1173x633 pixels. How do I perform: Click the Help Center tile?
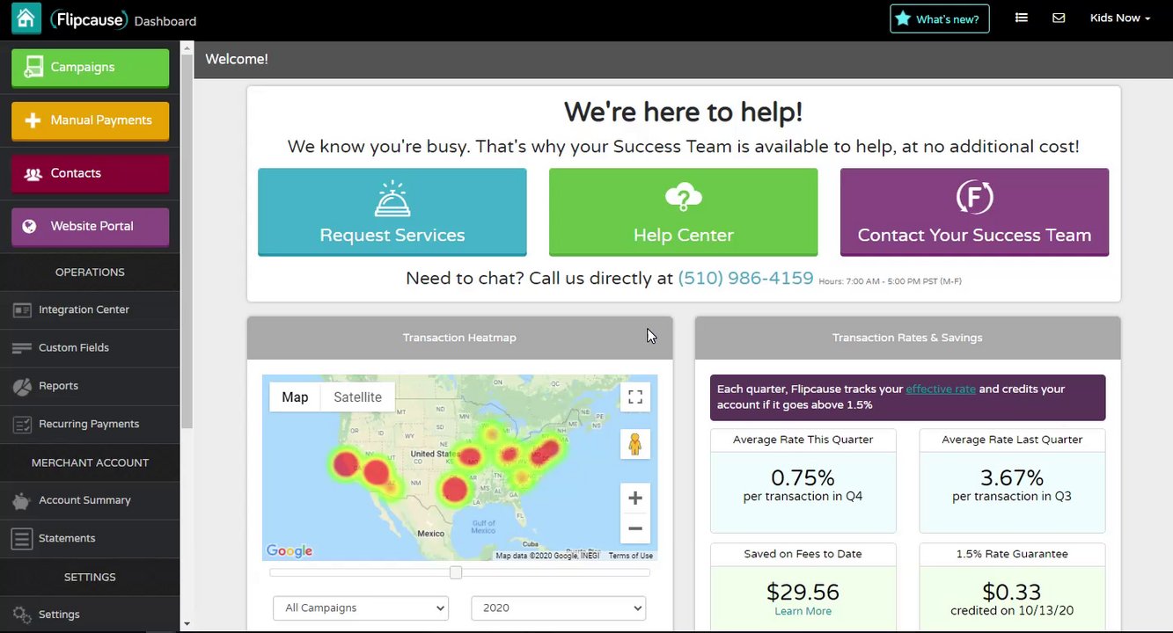point(683,212)
